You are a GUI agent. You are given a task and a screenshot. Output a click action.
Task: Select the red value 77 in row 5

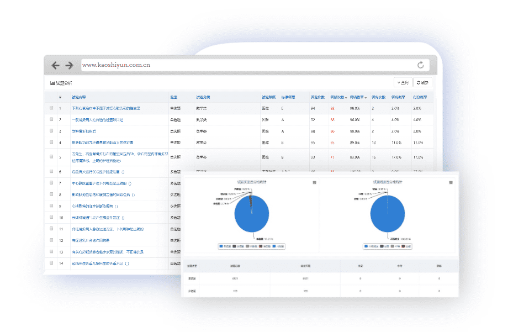point(332,157)
